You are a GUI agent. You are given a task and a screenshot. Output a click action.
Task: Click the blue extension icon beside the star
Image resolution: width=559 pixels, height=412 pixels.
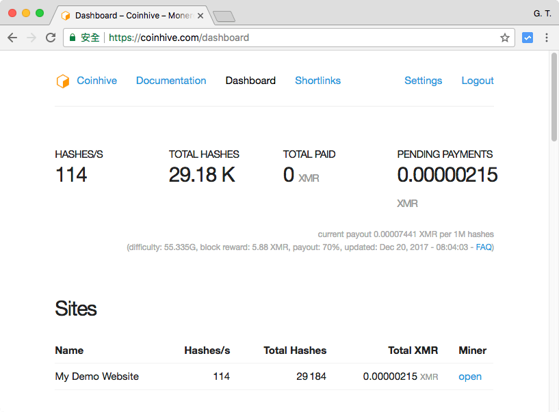pos(528,38)
